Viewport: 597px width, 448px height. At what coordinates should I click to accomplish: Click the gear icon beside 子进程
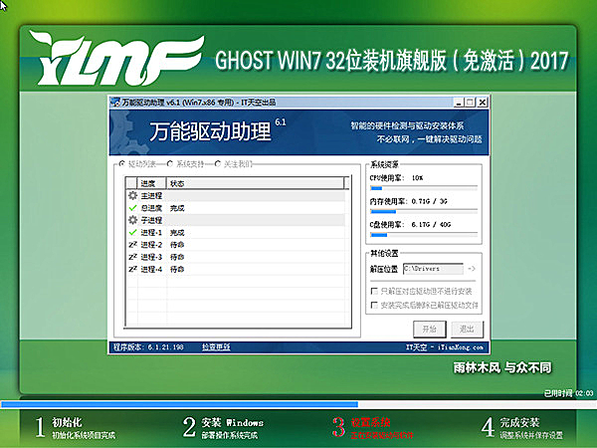coord(132,220)
